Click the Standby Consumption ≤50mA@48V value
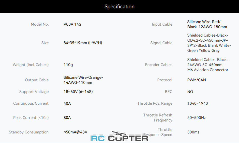Screen dimensions: 239x143 coord(76,132)
